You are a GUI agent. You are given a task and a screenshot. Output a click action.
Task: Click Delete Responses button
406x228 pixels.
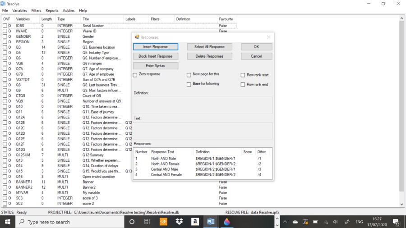209,56
